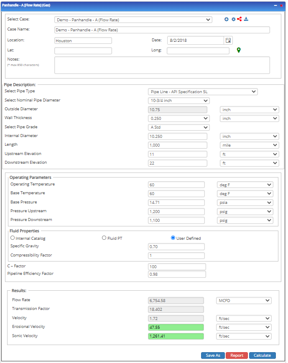288x363 pixels.
Task: Click the Calculate button
Action: pos(263,355)
